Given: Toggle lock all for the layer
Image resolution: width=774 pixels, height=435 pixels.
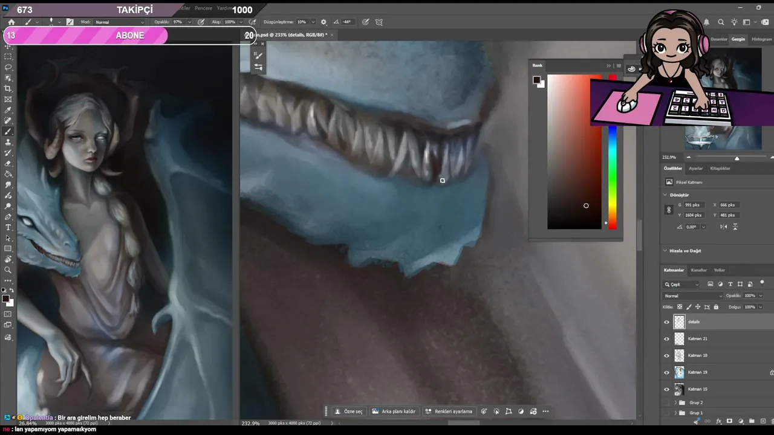Looking at the screenshot, I should tap(716, 307).
